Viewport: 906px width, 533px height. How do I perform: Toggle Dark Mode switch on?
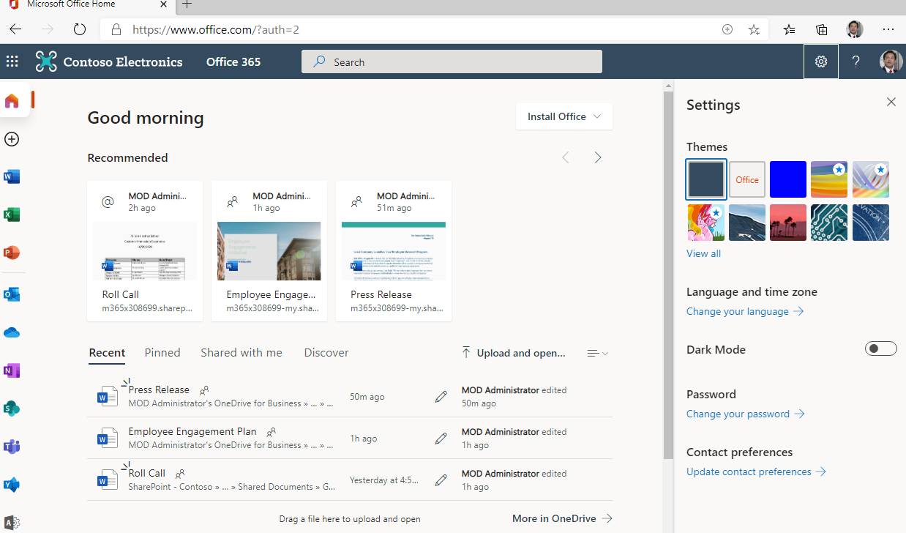click(880, 349)
